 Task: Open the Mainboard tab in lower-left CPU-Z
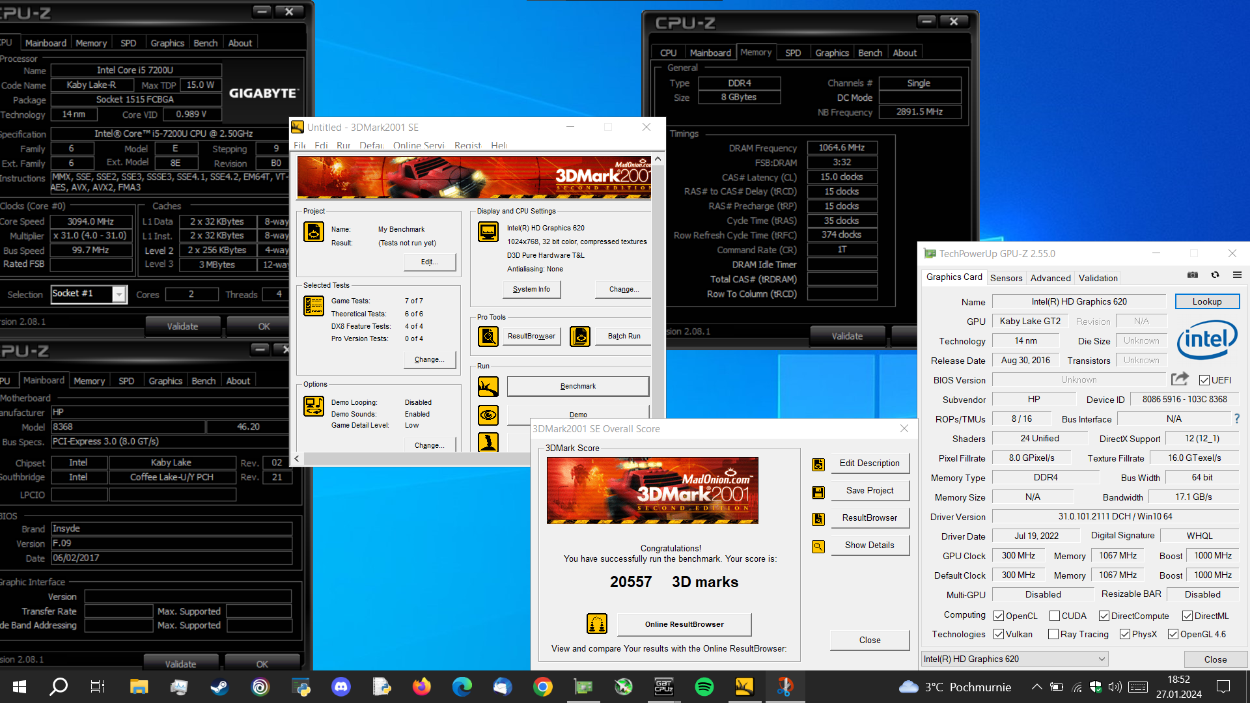[44, 380]
